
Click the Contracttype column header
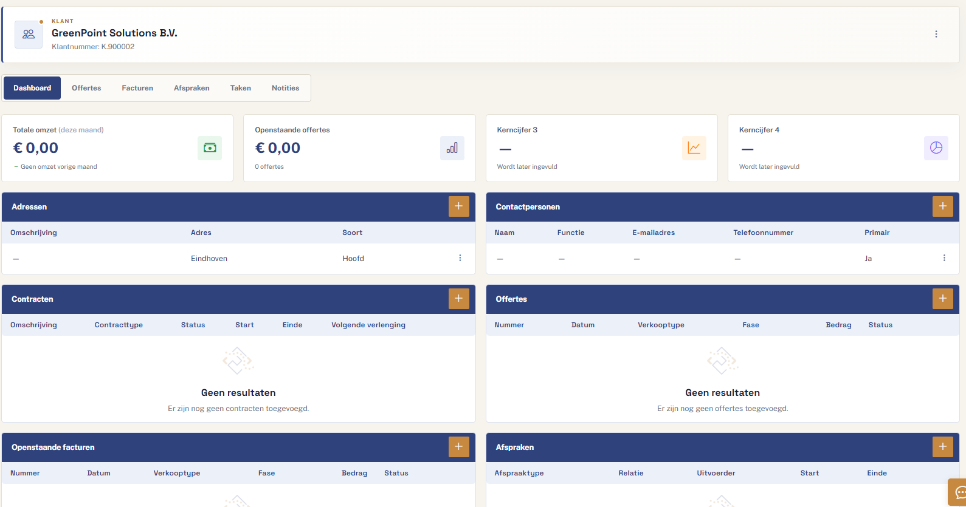pyautogui.click(x=119, y=325)
